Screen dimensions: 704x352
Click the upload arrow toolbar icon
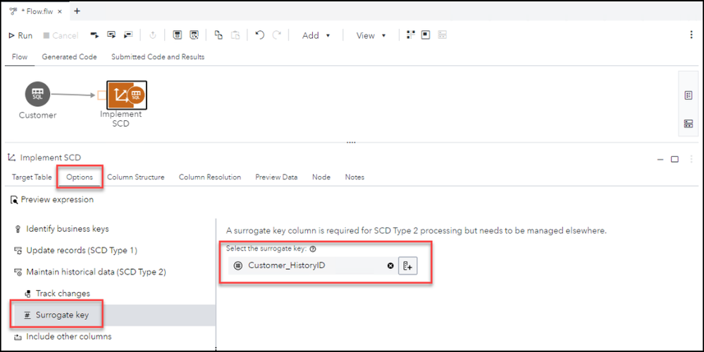pos(153,35)
